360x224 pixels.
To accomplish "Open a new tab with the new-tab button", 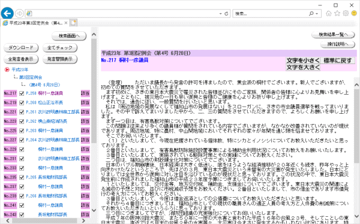I will point(73,23).
